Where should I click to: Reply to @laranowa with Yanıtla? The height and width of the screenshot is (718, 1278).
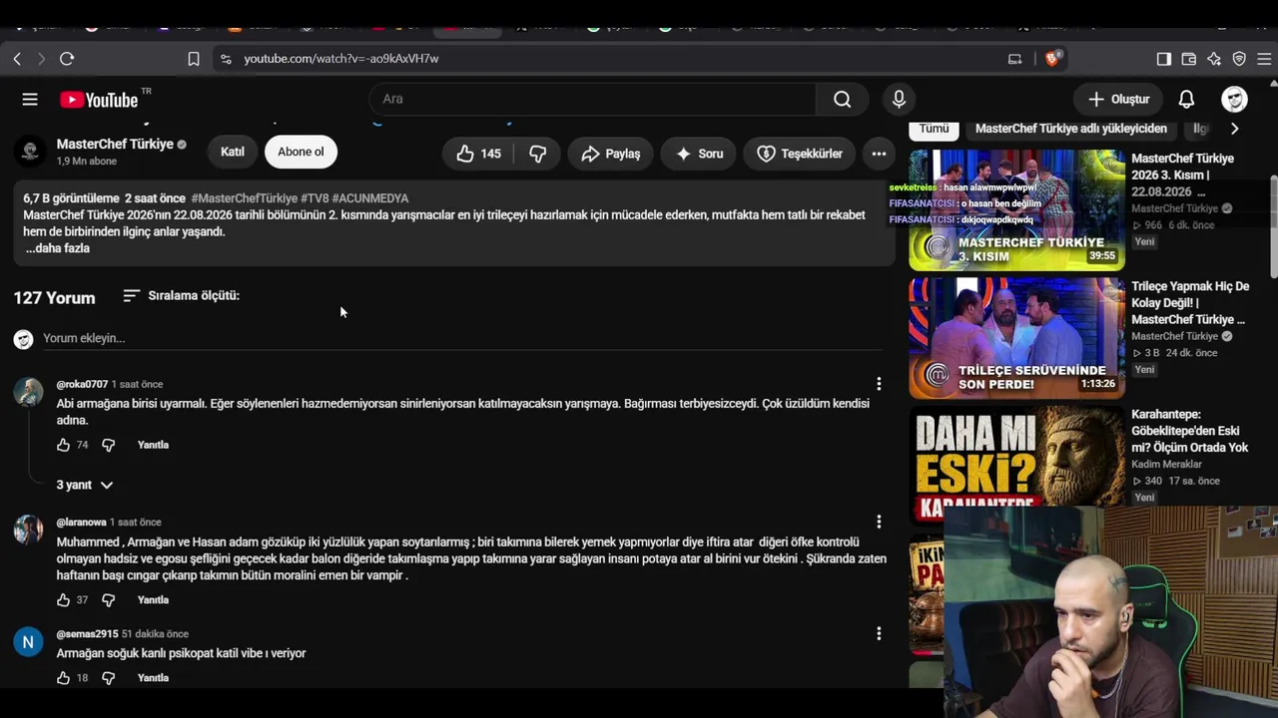[153, 600]
